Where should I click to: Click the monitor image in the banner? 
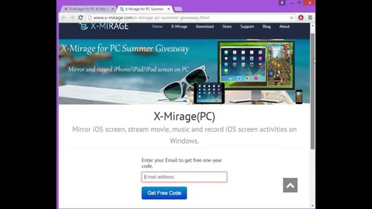tap(256, 71)
